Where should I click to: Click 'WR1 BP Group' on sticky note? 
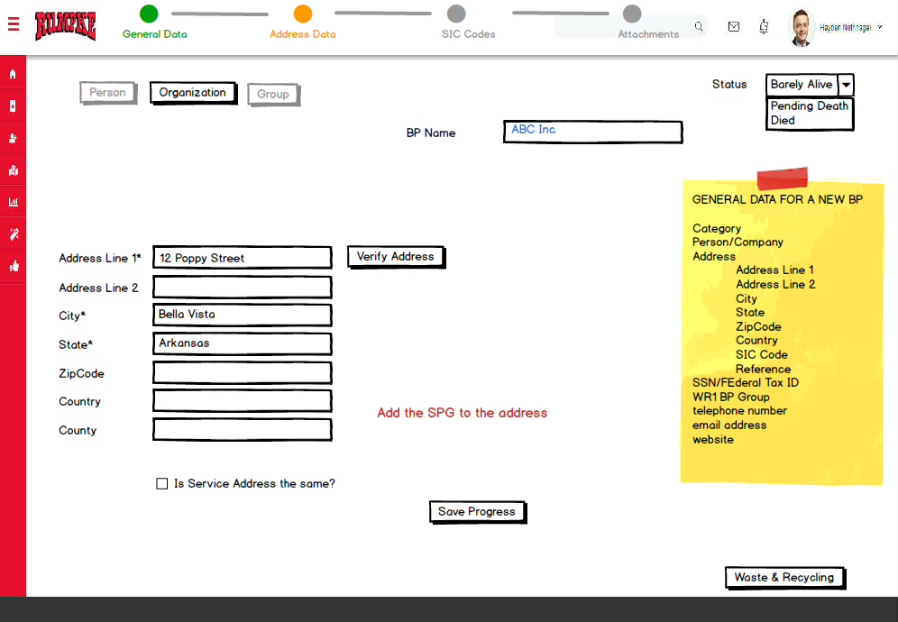pyautogui.click(x=731, y=397)
